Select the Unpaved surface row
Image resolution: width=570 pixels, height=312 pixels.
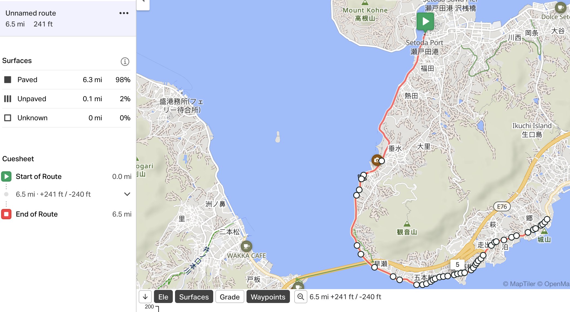(66, 99)
